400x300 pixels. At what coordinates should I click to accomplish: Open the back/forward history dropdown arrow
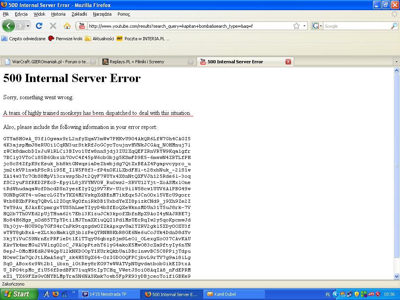tap(28, 26)
